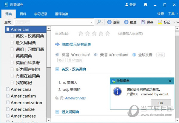The image size is (179, 123).
Task: Select 英英词典 in the sidebar
Action: 24,56
